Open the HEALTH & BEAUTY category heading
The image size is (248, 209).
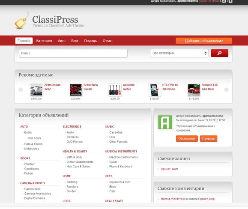click(x=75, y=152)
